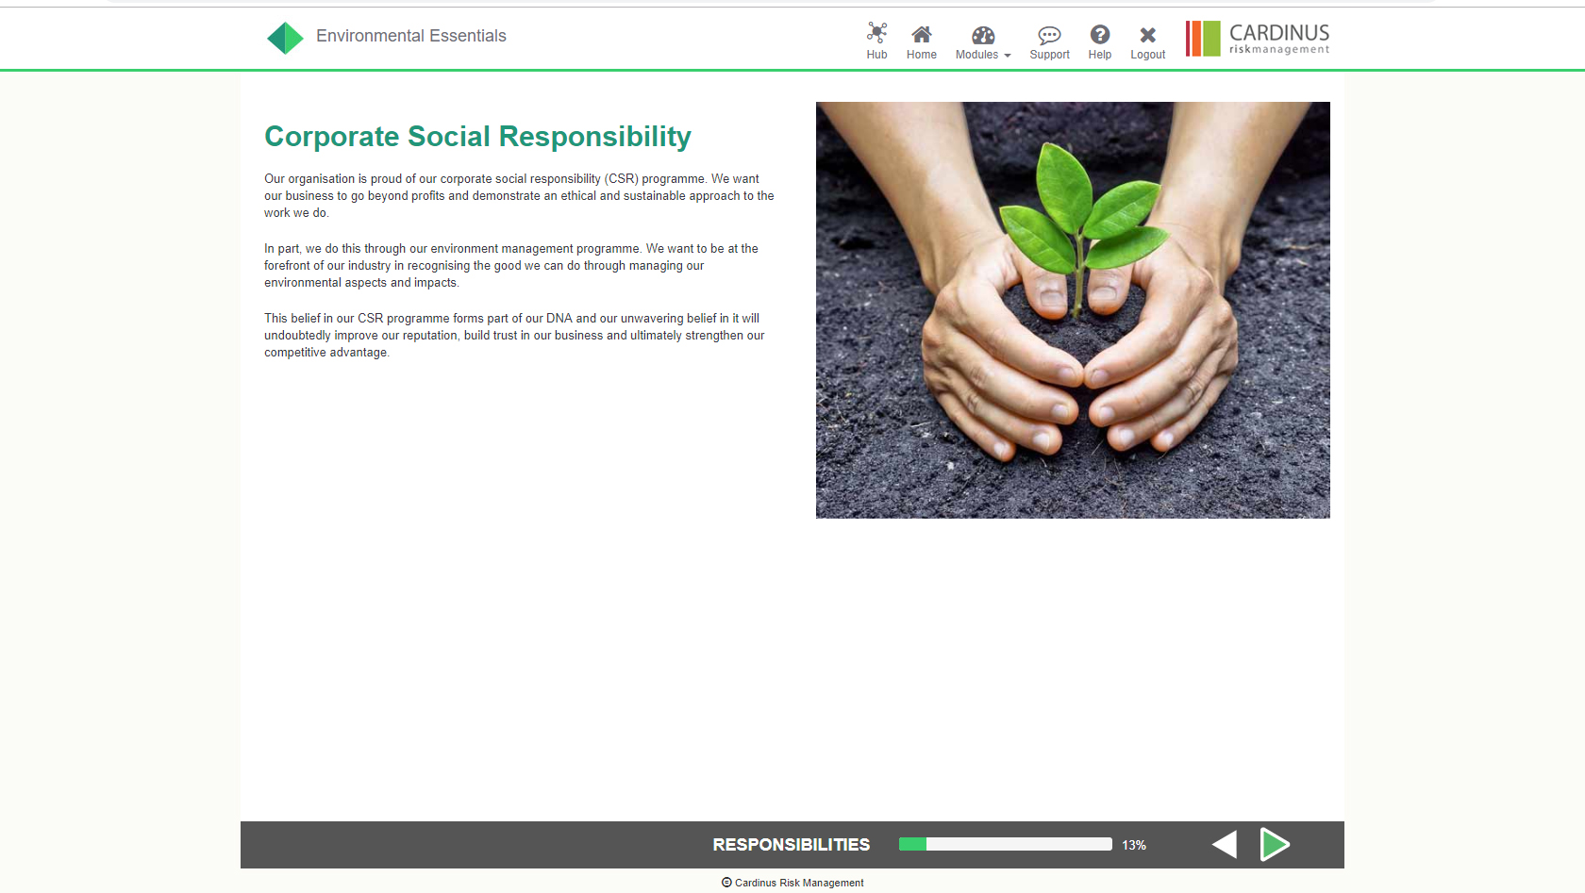Advance to next page with green arrow
This screenshot has width=1585, height=893.
click(1275, 844)
